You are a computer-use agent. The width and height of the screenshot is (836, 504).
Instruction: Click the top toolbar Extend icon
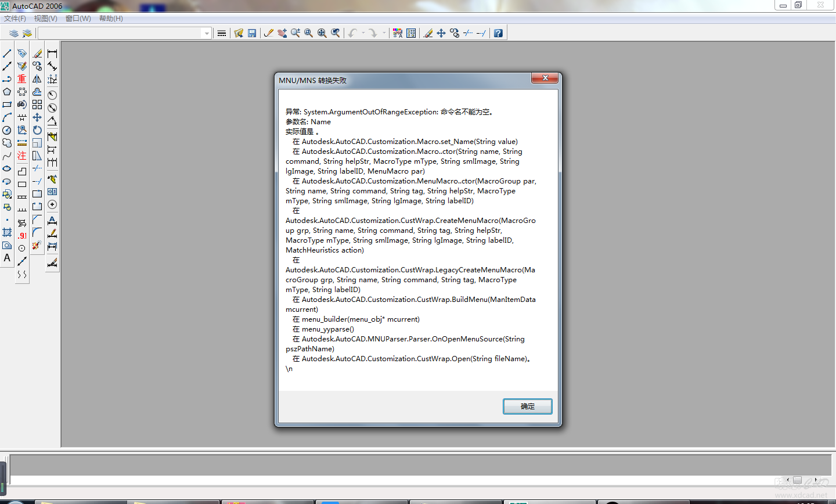481,33
